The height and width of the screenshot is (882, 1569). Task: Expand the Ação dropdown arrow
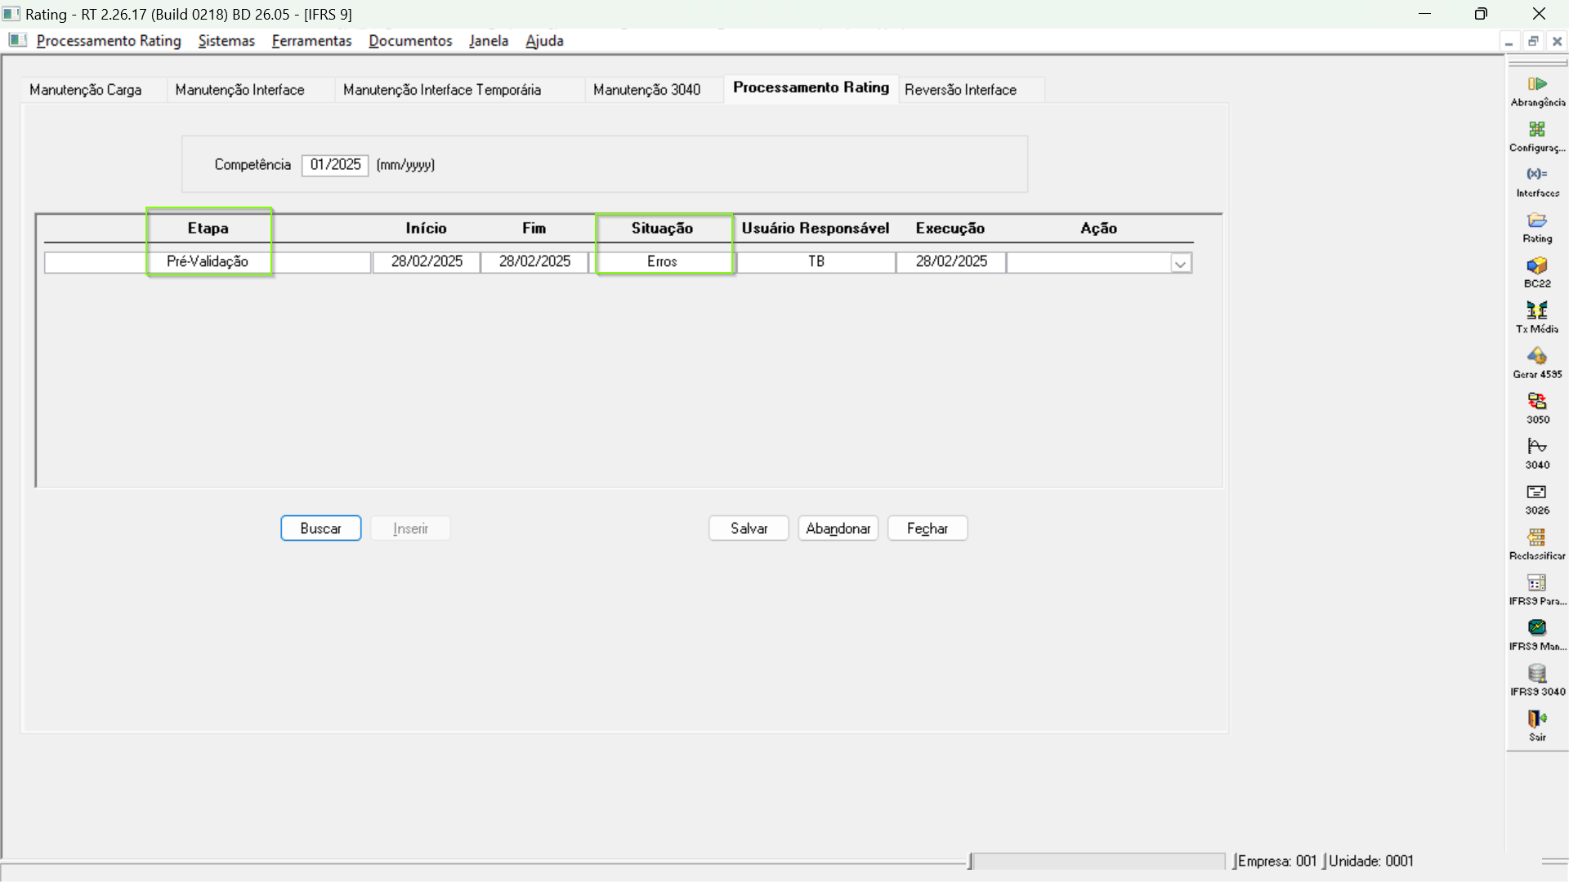pos(1180,263)
